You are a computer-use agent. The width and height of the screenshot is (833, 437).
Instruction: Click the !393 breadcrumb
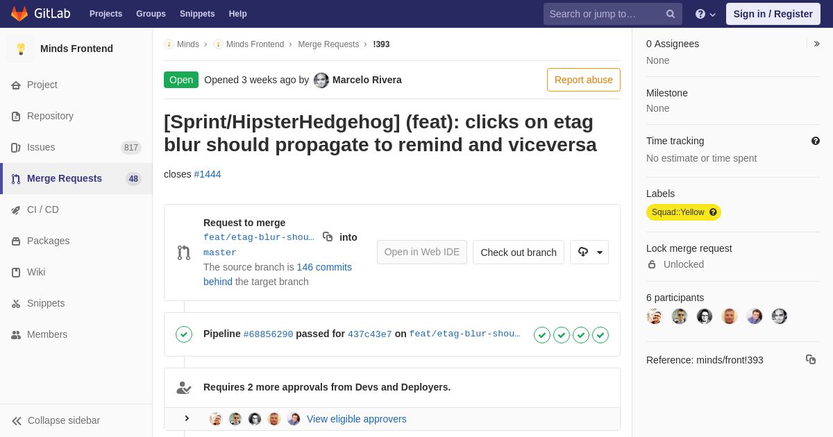(381, 44)
